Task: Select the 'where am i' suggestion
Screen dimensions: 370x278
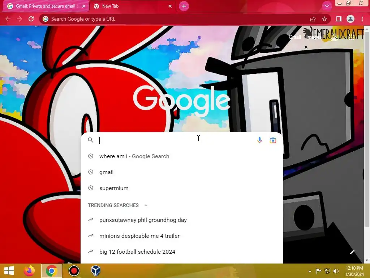Action: tap(182, 156)
